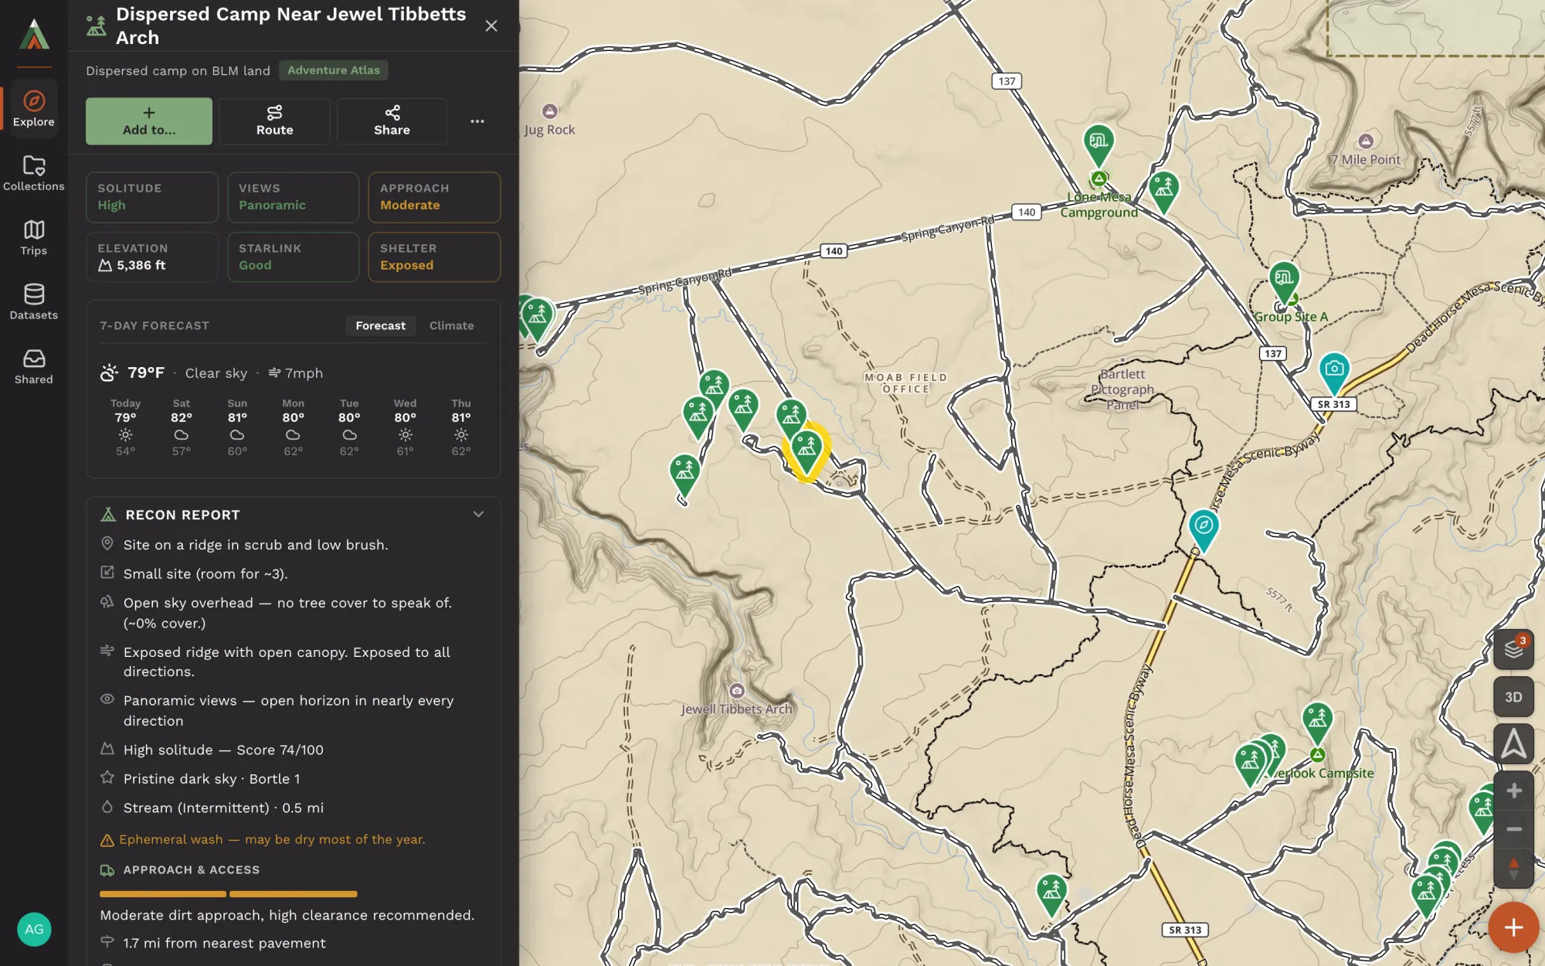Click the Elevation 5,386 ft card
Viewport: 1545px width, 966px height.
point(152,257)
